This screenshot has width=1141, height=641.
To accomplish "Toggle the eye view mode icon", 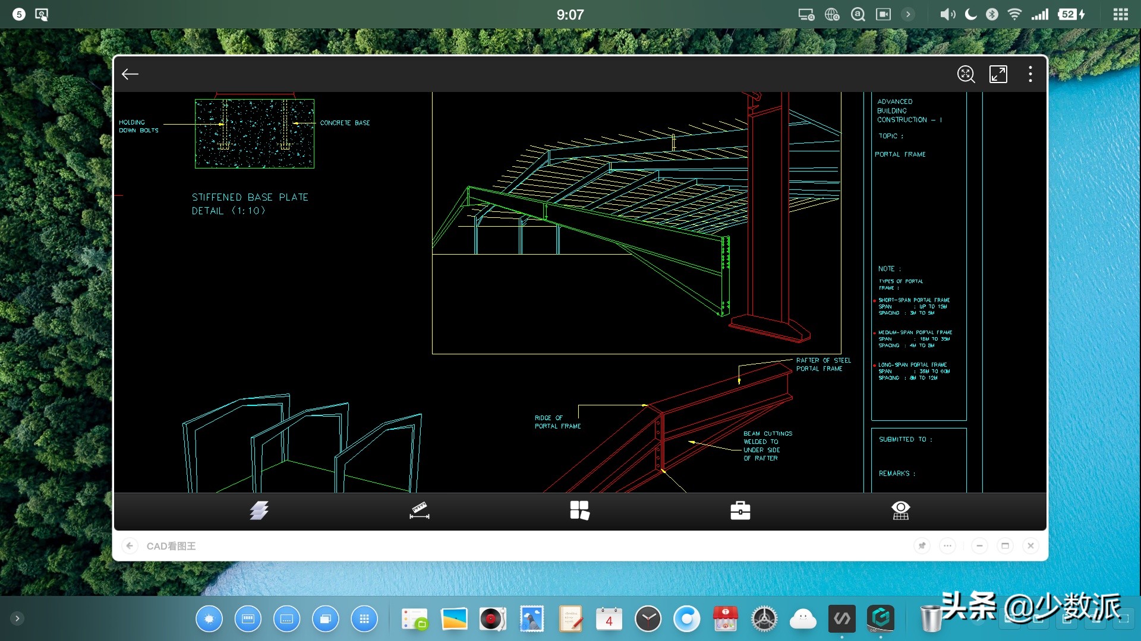I will click(x=900, y=510).
